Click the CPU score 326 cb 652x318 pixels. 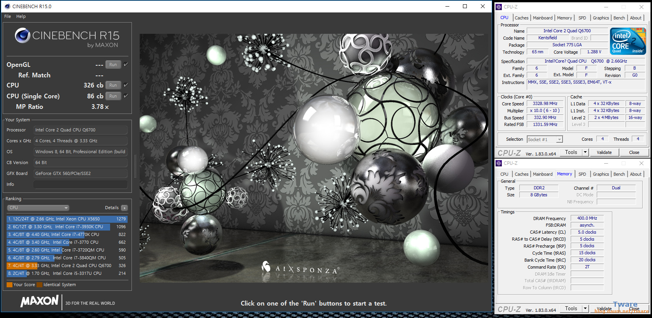[93, 85]
